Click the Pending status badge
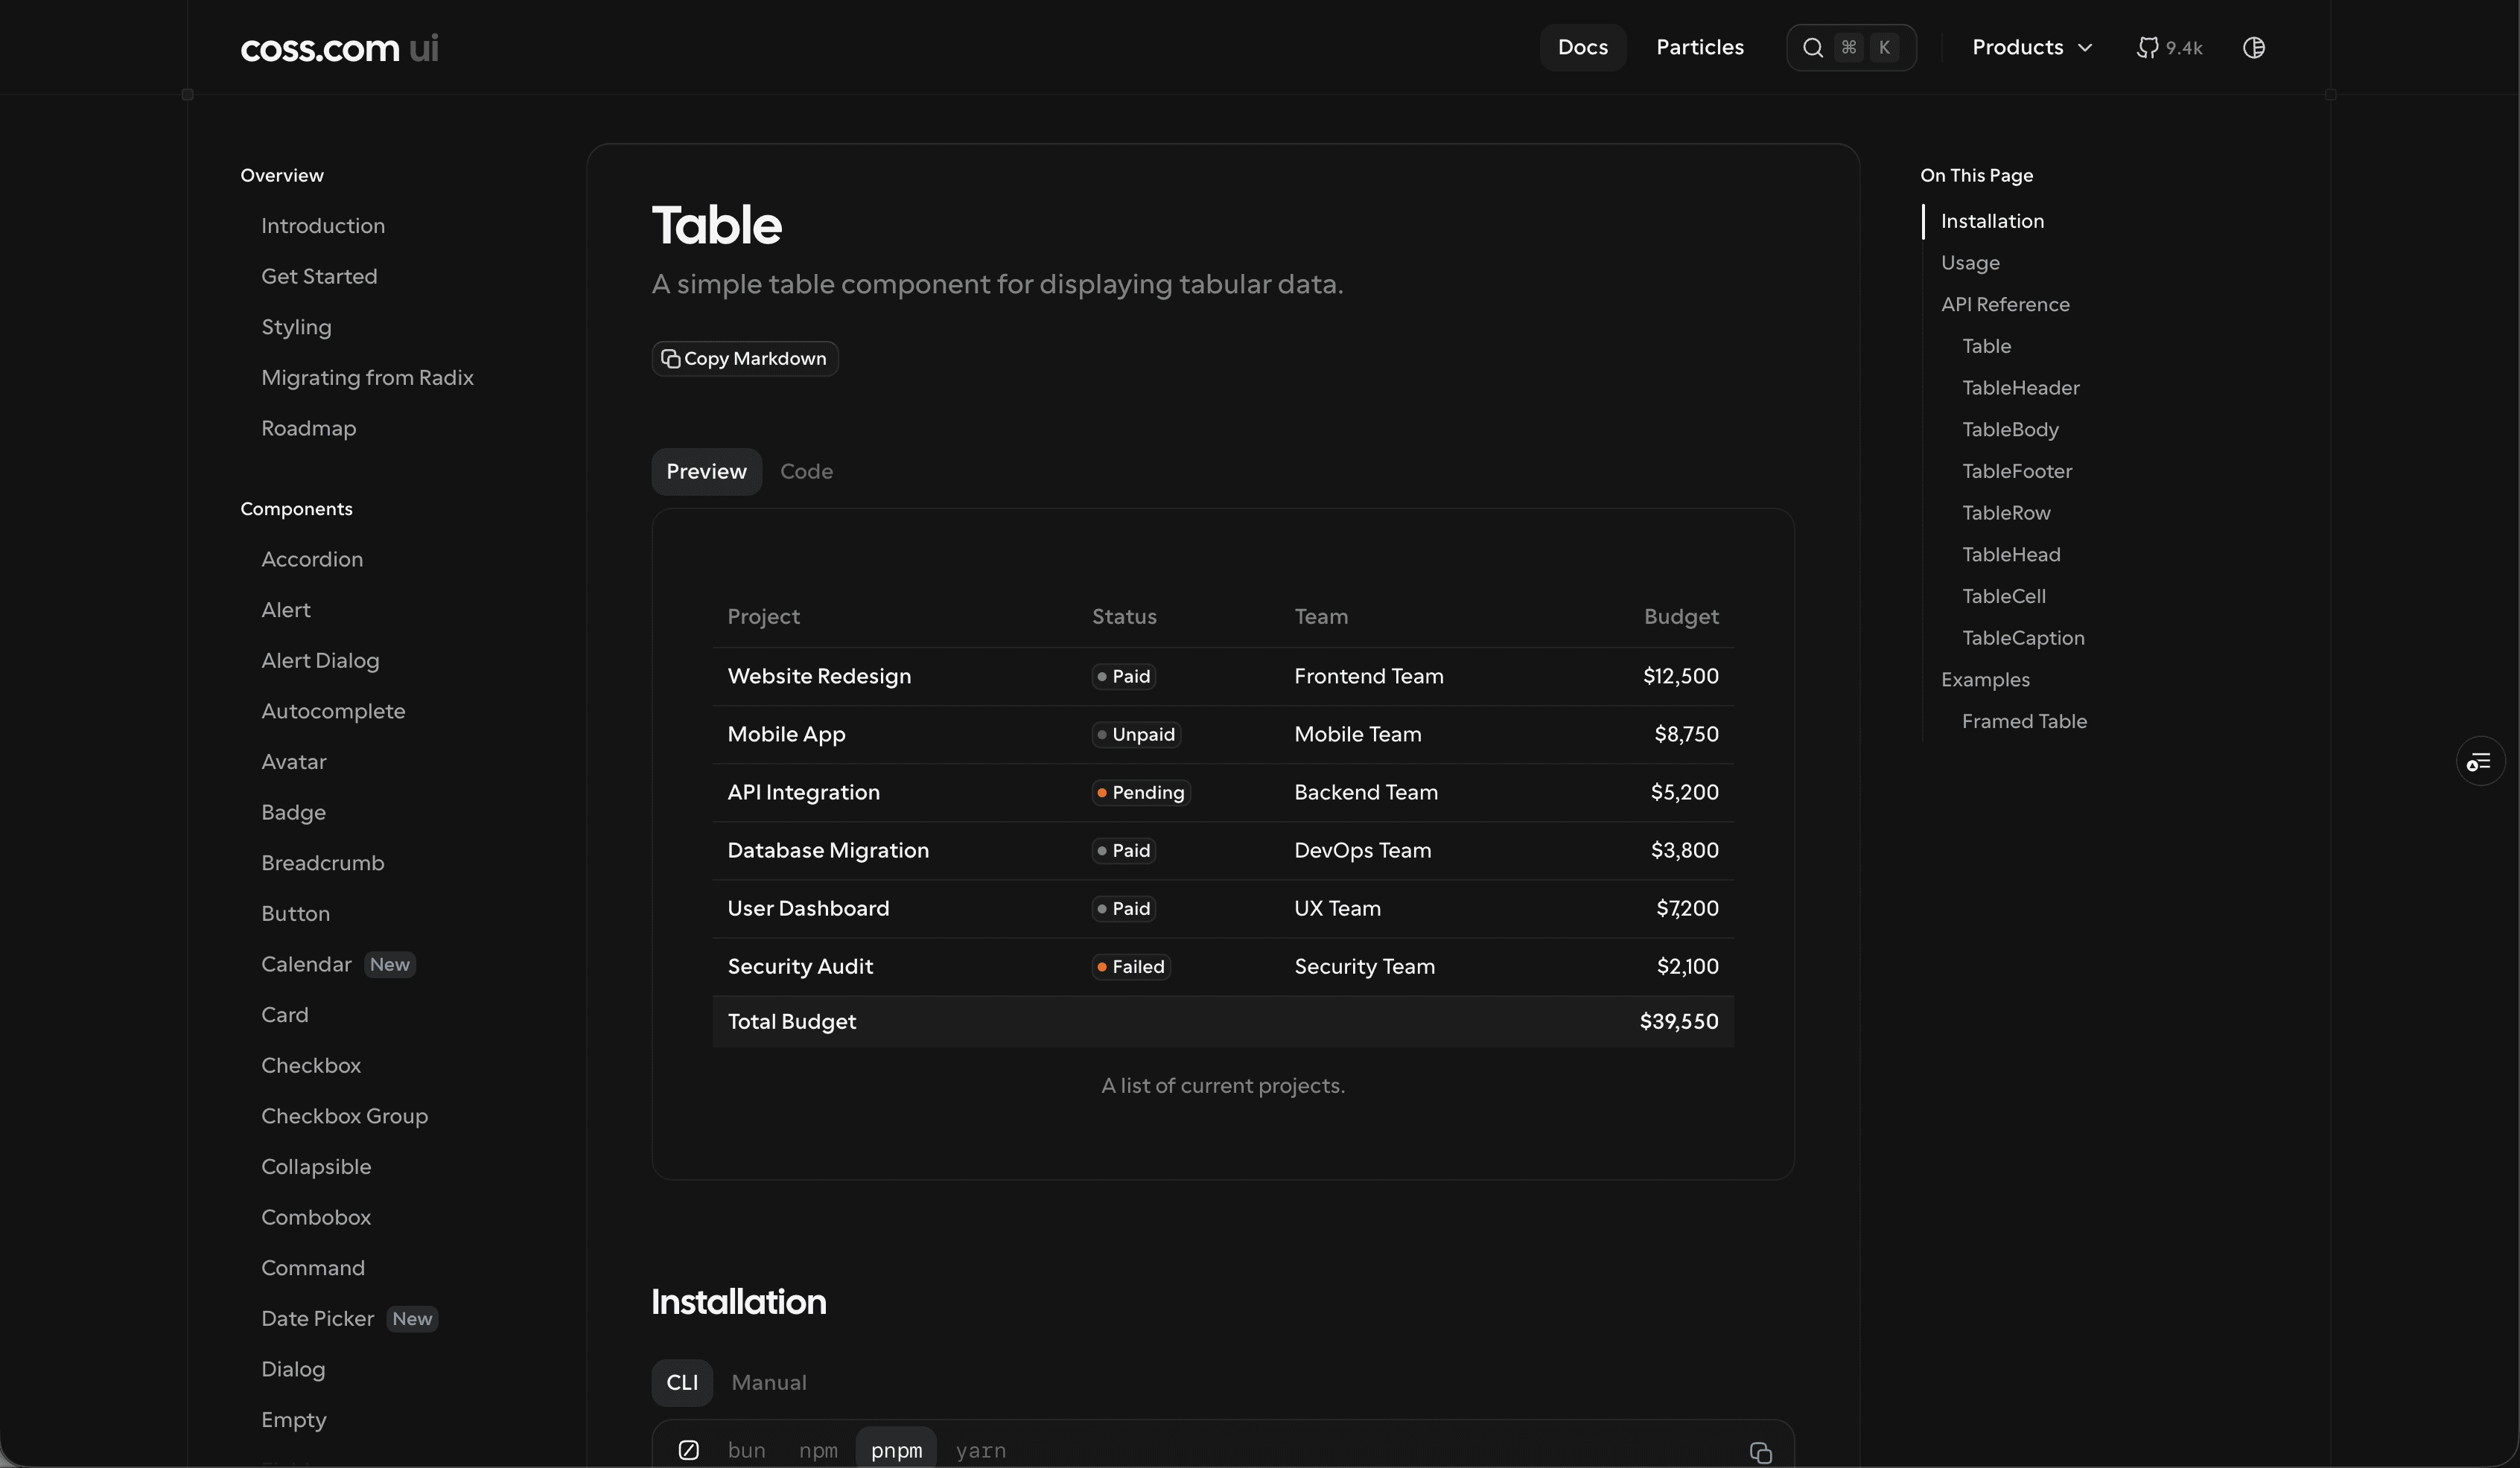 (x=1141, y=793)
